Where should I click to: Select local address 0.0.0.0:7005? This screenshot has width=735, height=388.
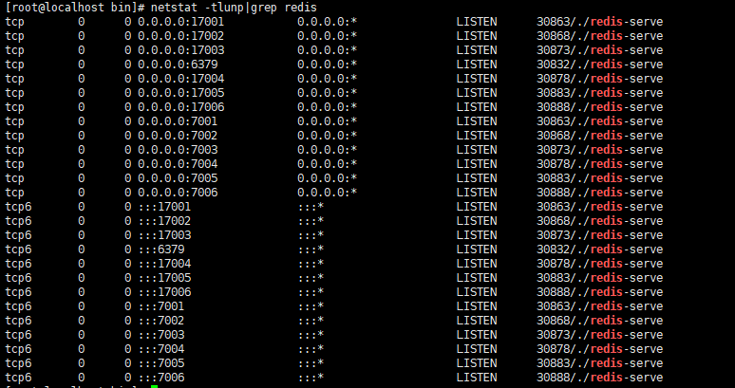[x=178, y=178]
